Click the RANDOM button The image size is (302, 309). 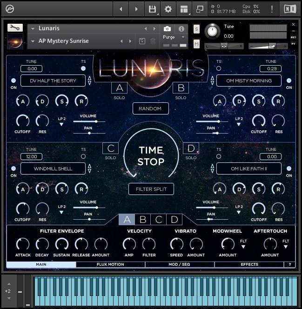(150, 108)
